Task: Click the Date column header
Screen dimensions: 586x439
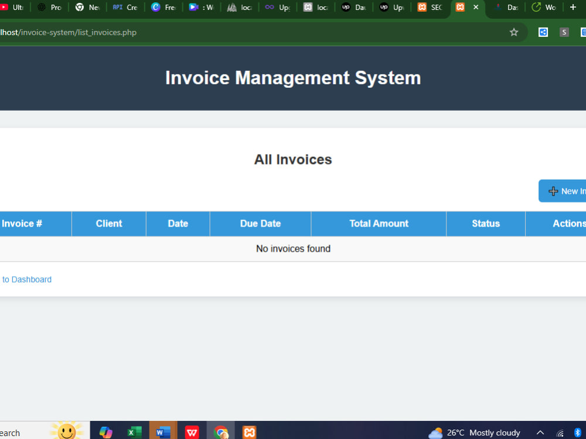Action: click(x=178, y=224)
